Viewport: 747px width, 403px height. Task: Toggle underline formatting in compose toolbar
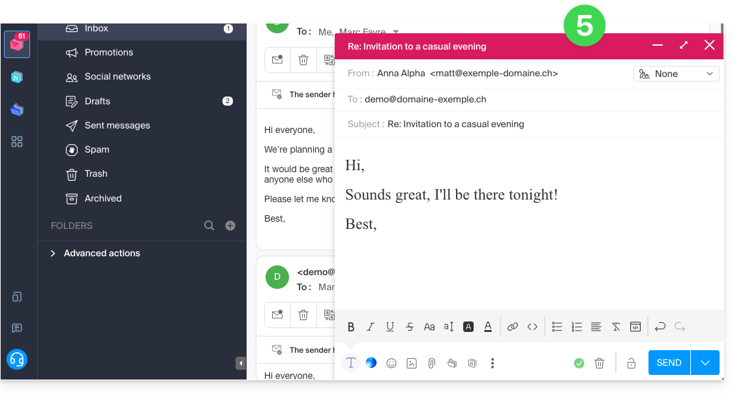pyautogui.click(x=389, y=327)
